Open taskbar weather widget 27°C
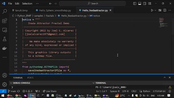 [120, 96]
